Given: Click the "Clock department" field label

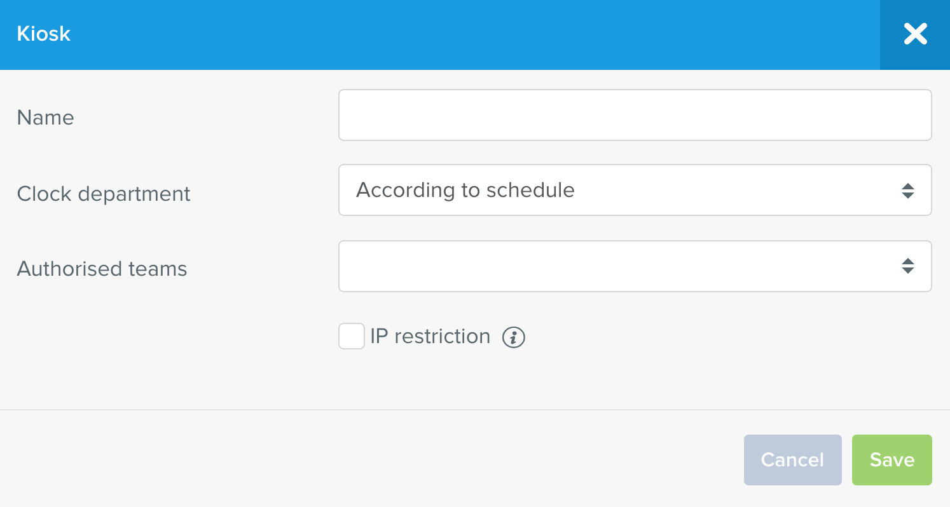Looking at the screenshot, I should [x=104, y=194].
